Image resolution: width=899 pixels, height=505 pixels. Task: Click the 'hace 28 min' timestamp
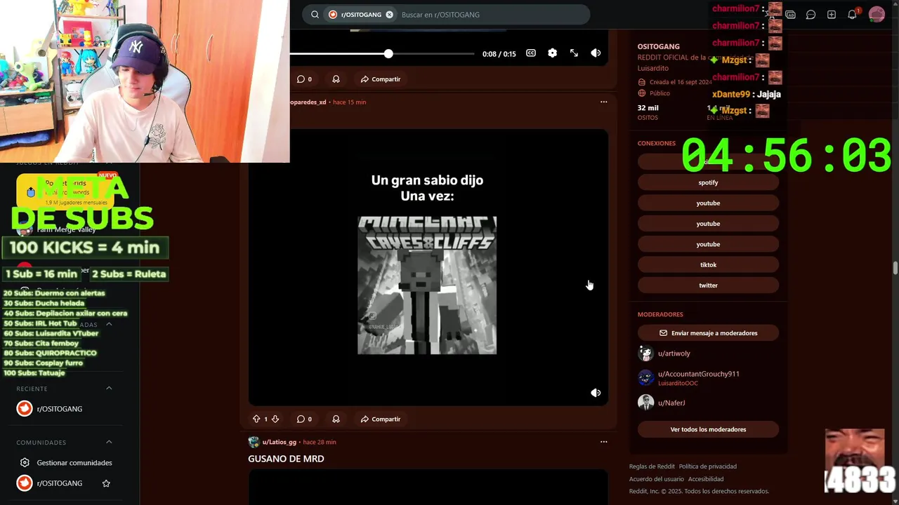coord(320,442)
